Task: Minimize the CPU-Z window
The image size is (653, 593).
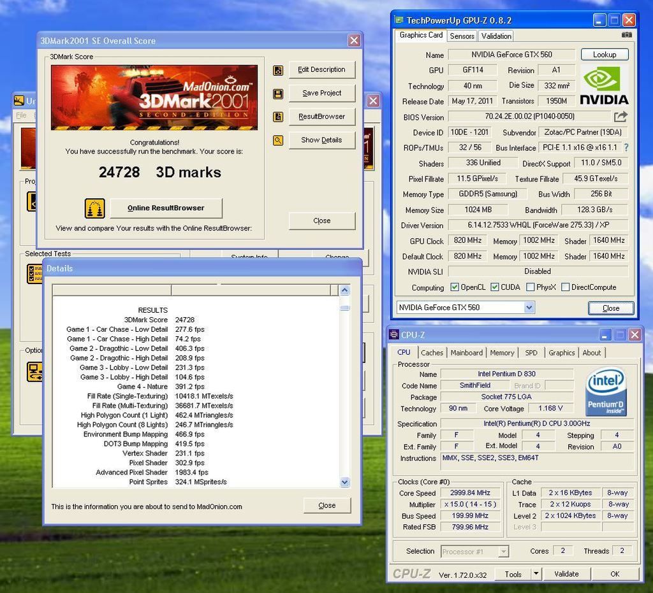Action: click(605, 334)
